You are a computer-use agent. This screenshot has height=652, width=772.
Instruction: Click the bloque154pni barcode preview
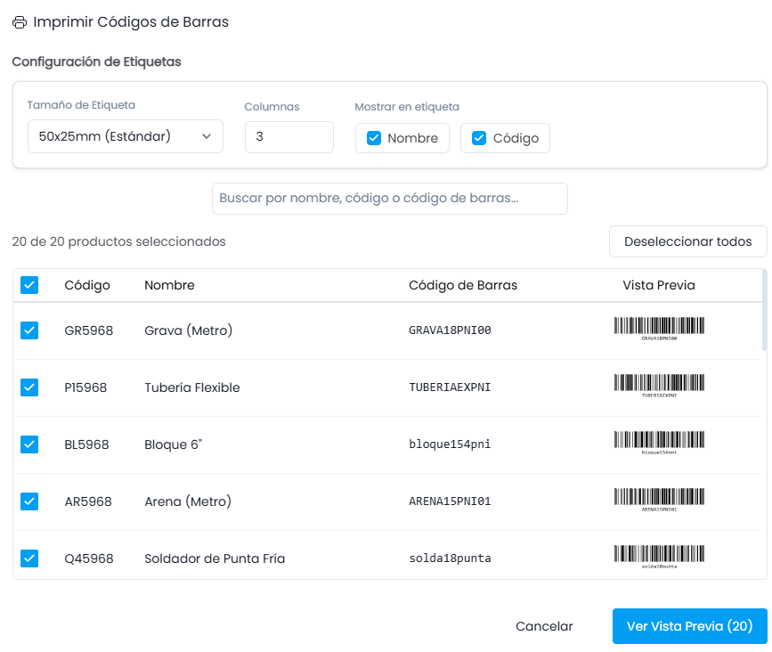pos(659,444)
